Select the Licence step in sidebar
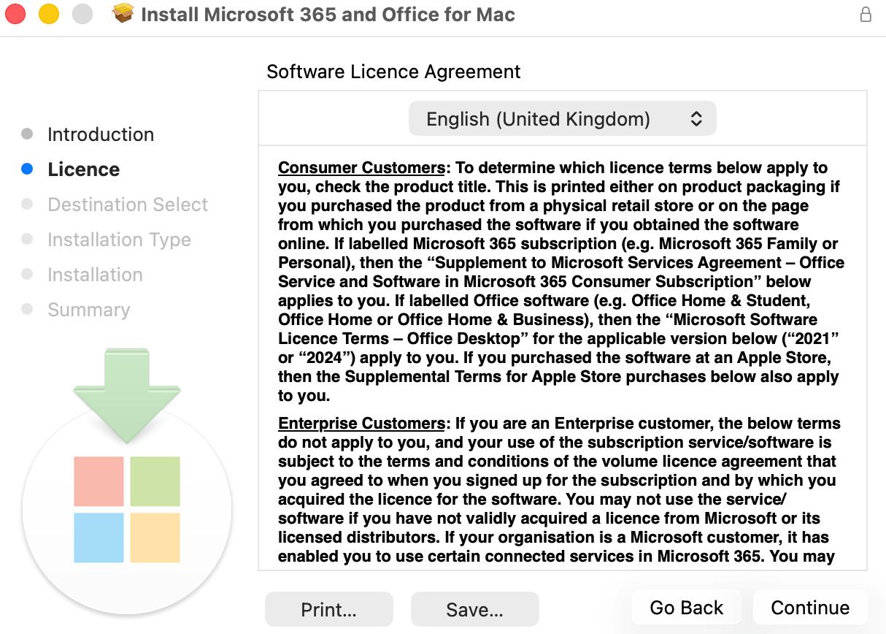Image resolution: width=886 pixels, height=634 pixels. pos(84,169)
